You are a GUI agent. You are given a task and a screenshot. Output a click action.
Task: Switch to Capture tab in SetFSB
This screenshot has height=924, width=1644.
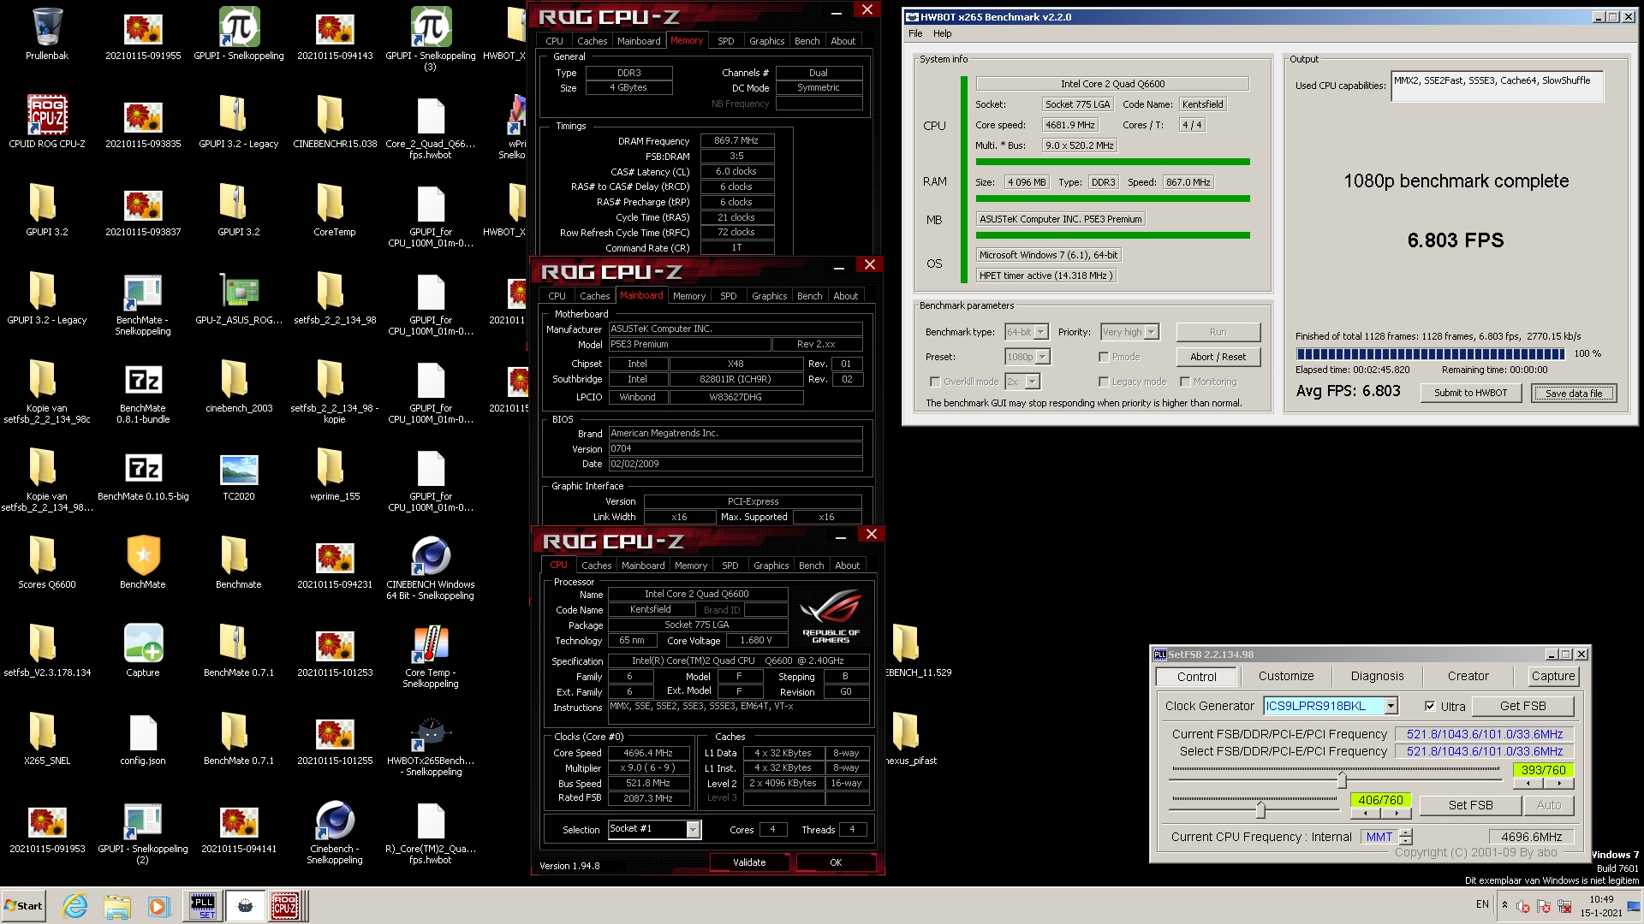[x=1552, y=676]
